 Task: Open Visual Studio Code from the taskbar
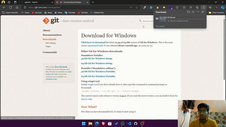click(x=129, y=123)
